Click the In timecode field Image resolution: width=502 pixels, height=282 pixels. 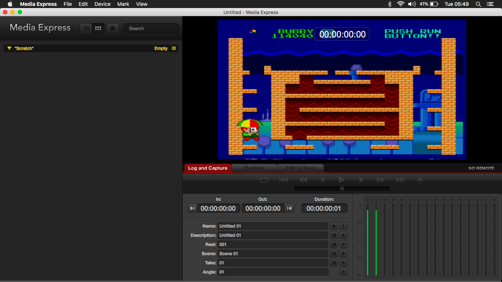click(218, 208)
